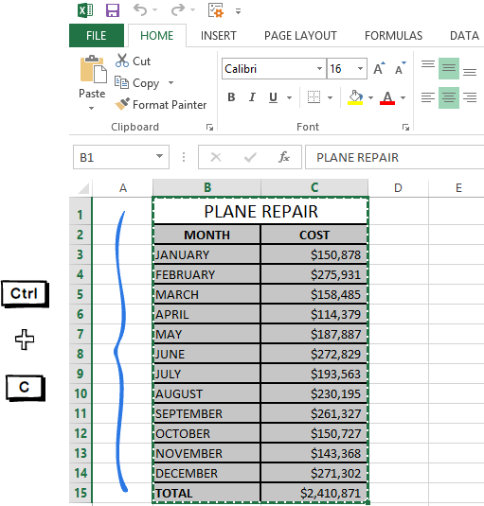Toggle Center horizontal alignment

coord(449,97)
